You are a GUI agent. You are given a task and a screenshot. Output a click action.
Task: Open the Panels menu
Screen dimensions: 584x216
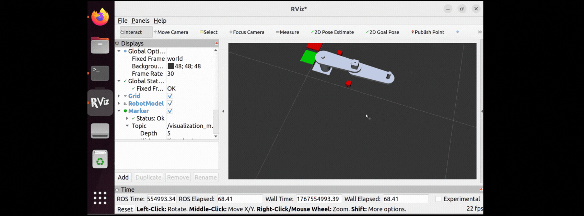[x=140, y=21]
